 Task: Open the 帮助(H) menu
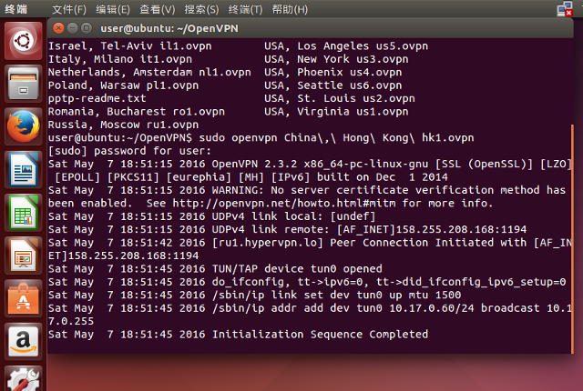click(x=290, y=9)
